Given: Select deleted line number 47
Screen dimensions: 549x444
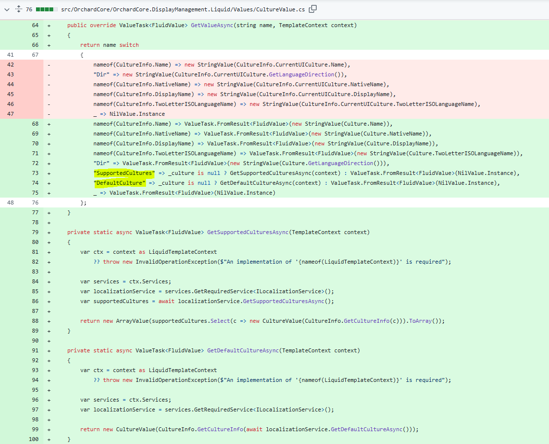Looking at the screenshot, I should click(x=10, y=114).
